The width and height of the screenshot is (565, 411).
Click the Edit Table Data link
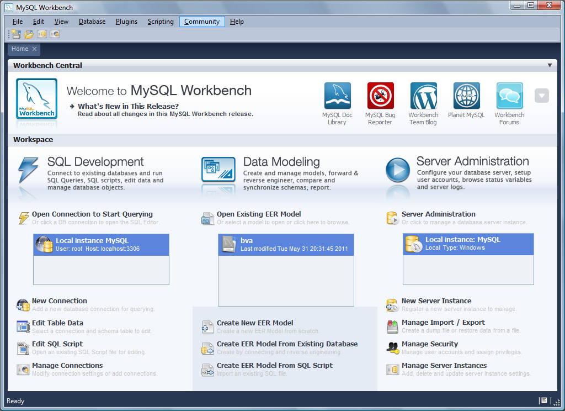57,323
